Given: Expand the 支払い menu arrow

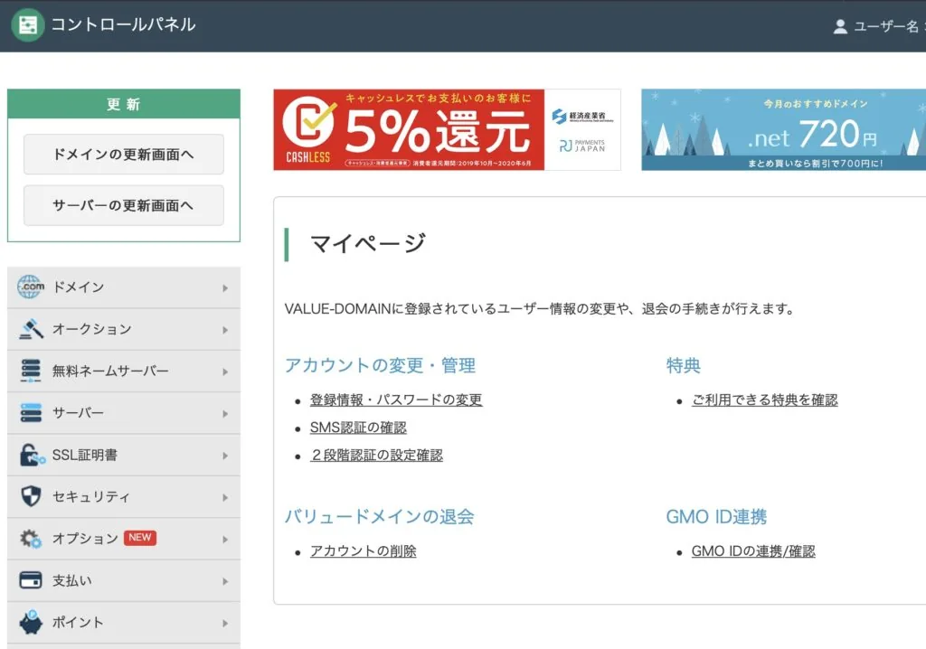Looking at the screenshot, I should pos(225,582).
